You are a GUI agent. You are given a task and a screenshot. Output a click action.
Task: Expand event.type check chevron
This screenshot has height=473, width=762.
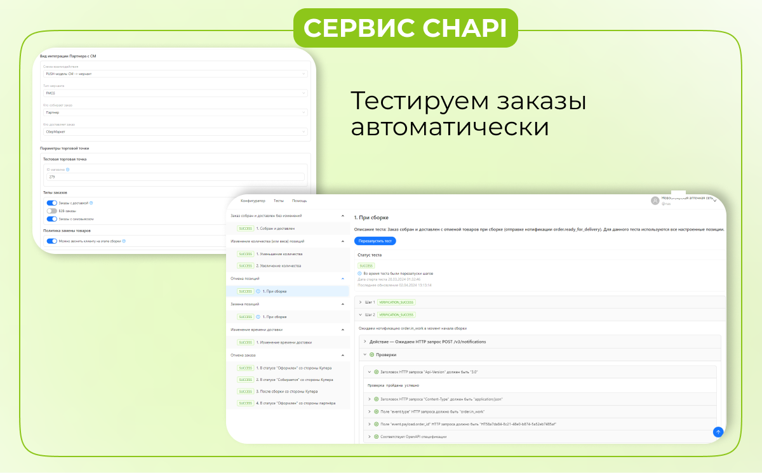click(x=370, y=411)
